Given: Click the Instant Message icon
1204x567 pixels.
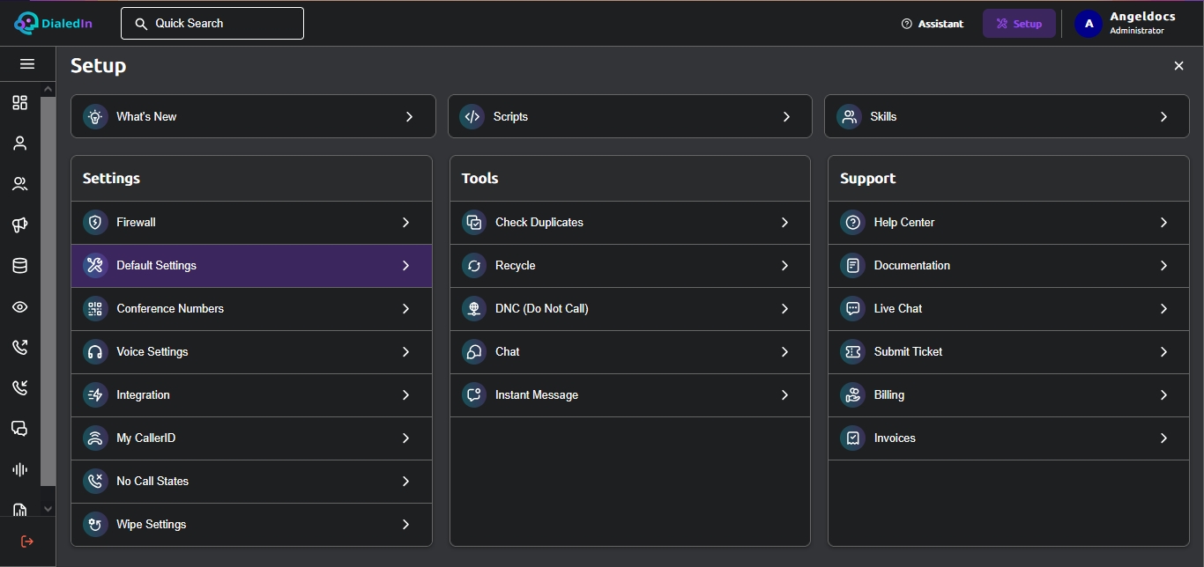Looking at the screenshot, I should click(x=474, y=395).
